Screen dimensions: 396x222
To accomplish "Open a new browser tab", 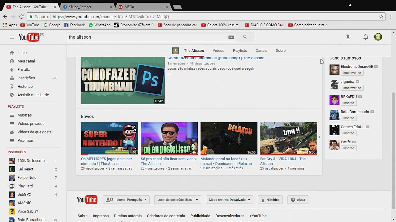I will point(177,7).
